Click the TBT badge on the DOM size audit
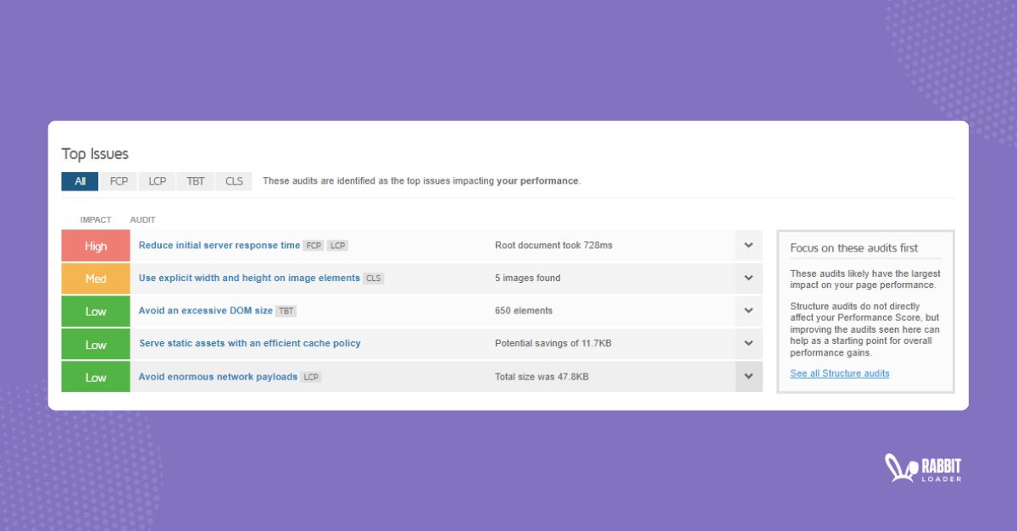 click(x=286, y=311)
